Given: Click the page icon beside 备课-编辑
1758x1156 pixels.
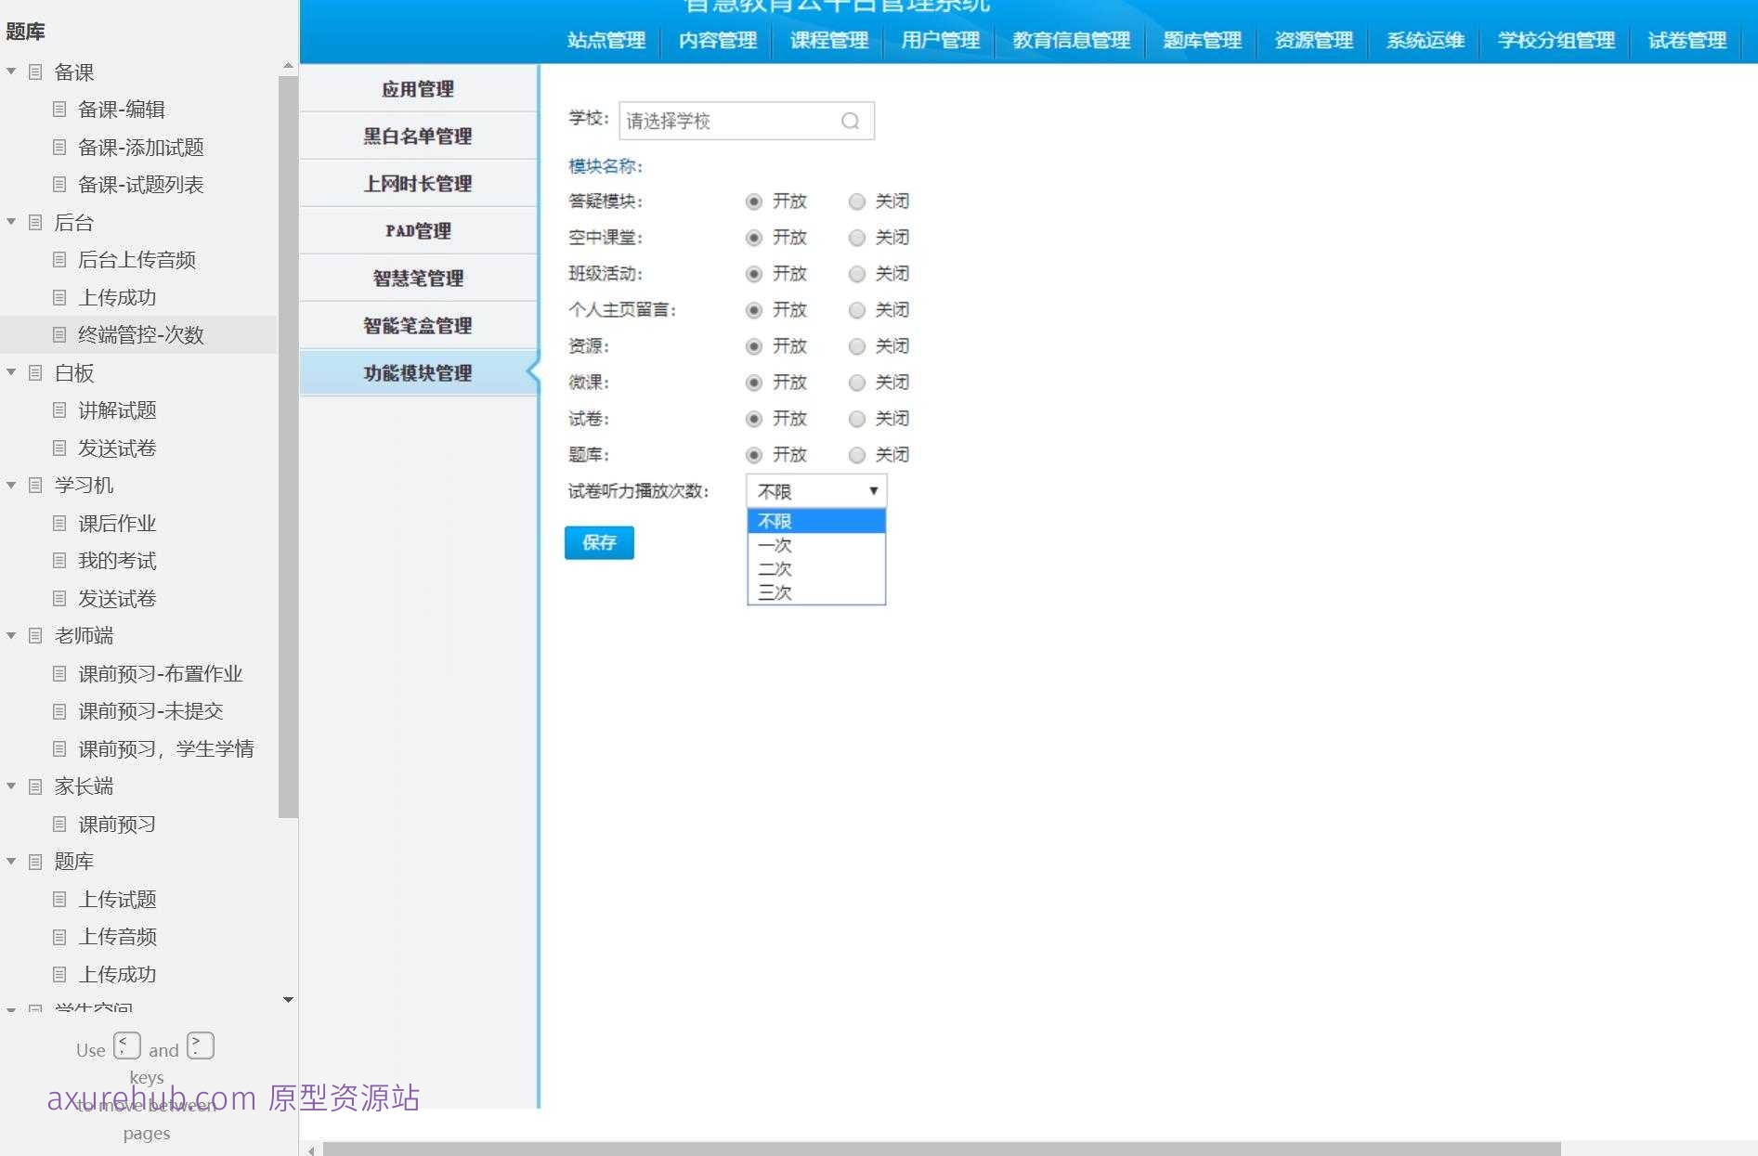Looking at the screenshot, I should [x=59, y=109].
